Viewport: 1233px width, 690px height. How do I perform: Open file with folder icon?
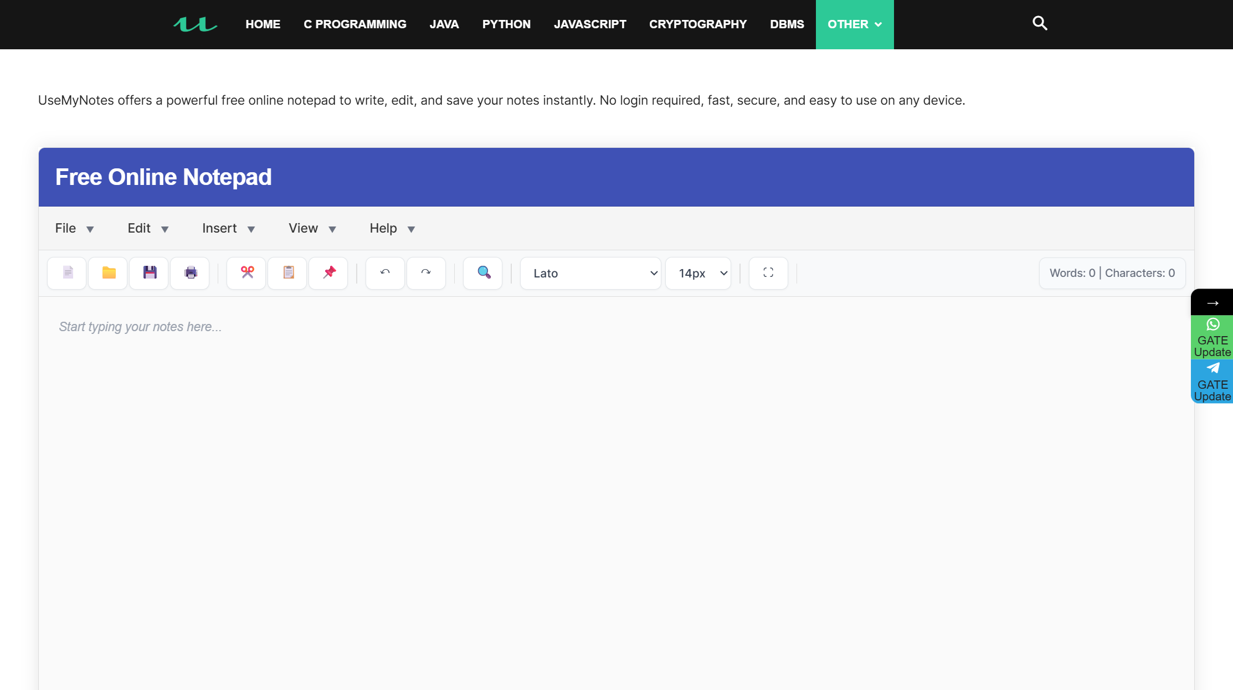[108, 272]
